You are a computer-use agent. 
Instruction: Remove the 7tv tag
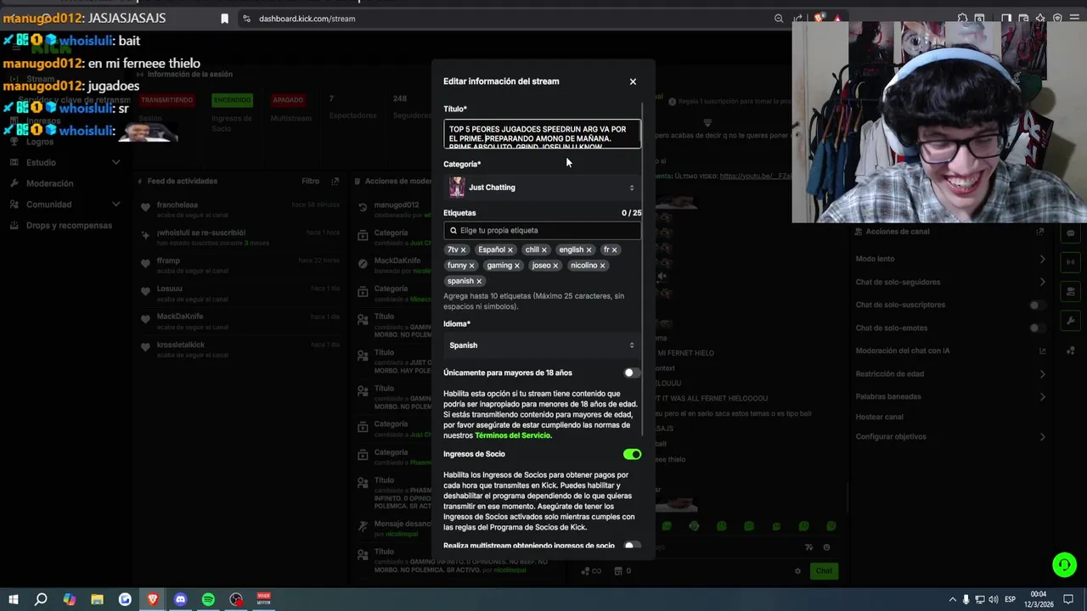click(463, 250)
